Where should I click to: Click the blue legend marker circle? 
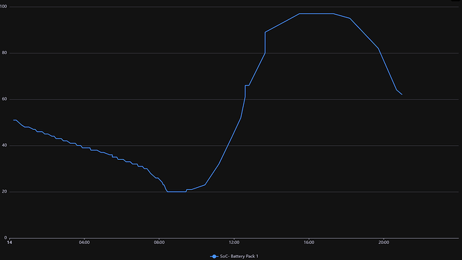(214, 257)
